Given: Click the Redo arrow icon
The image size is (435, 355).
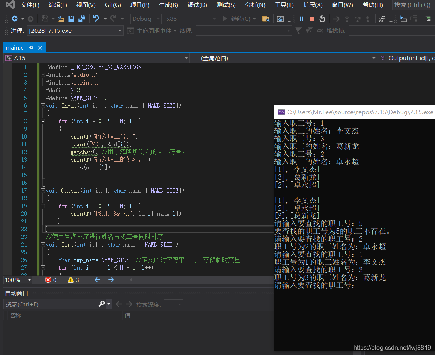Looking at the screenshot, I should [x=113, y=19].
